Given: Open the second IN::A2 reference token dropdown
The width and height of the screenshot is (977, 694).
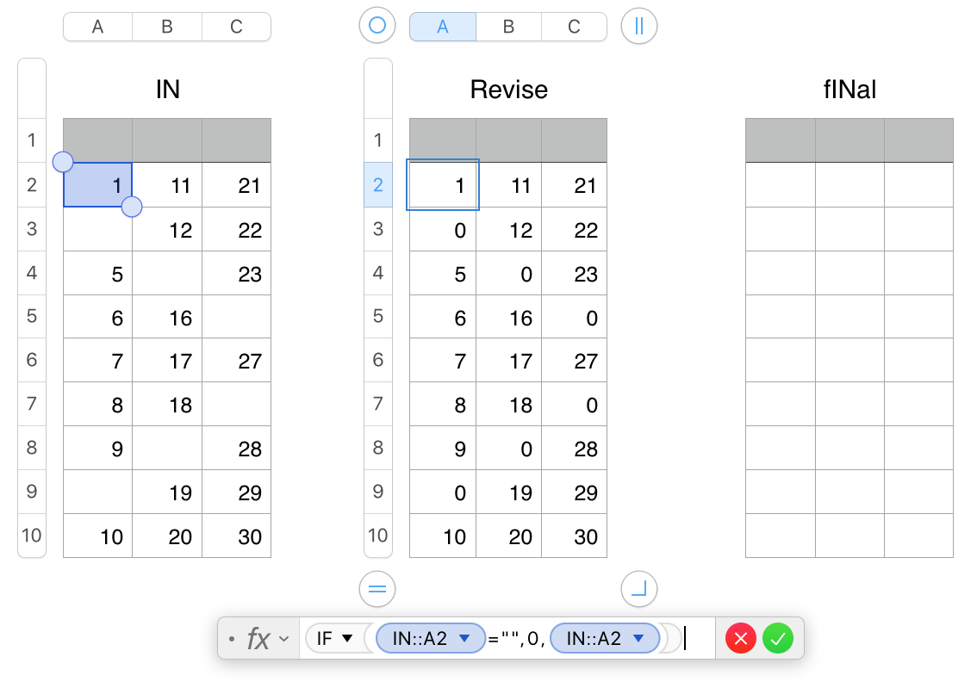Looking at the screenshot, I should [639, 639].
